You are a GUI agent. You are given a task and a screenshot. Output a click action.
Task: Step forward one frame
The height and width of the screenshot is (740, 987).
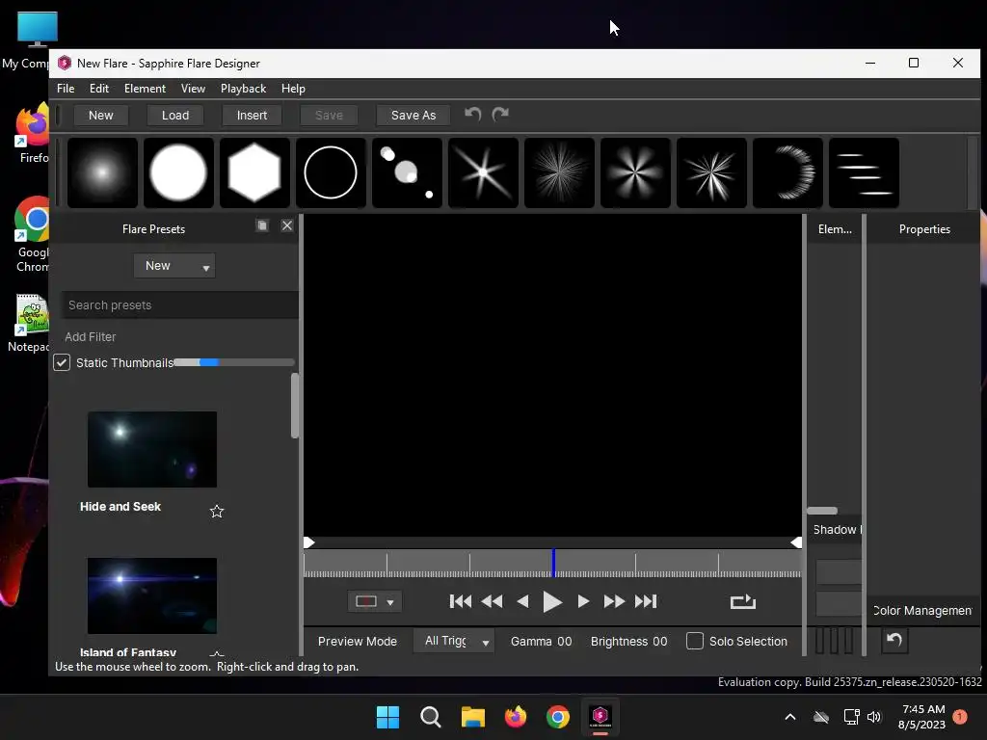click(583, 601)
